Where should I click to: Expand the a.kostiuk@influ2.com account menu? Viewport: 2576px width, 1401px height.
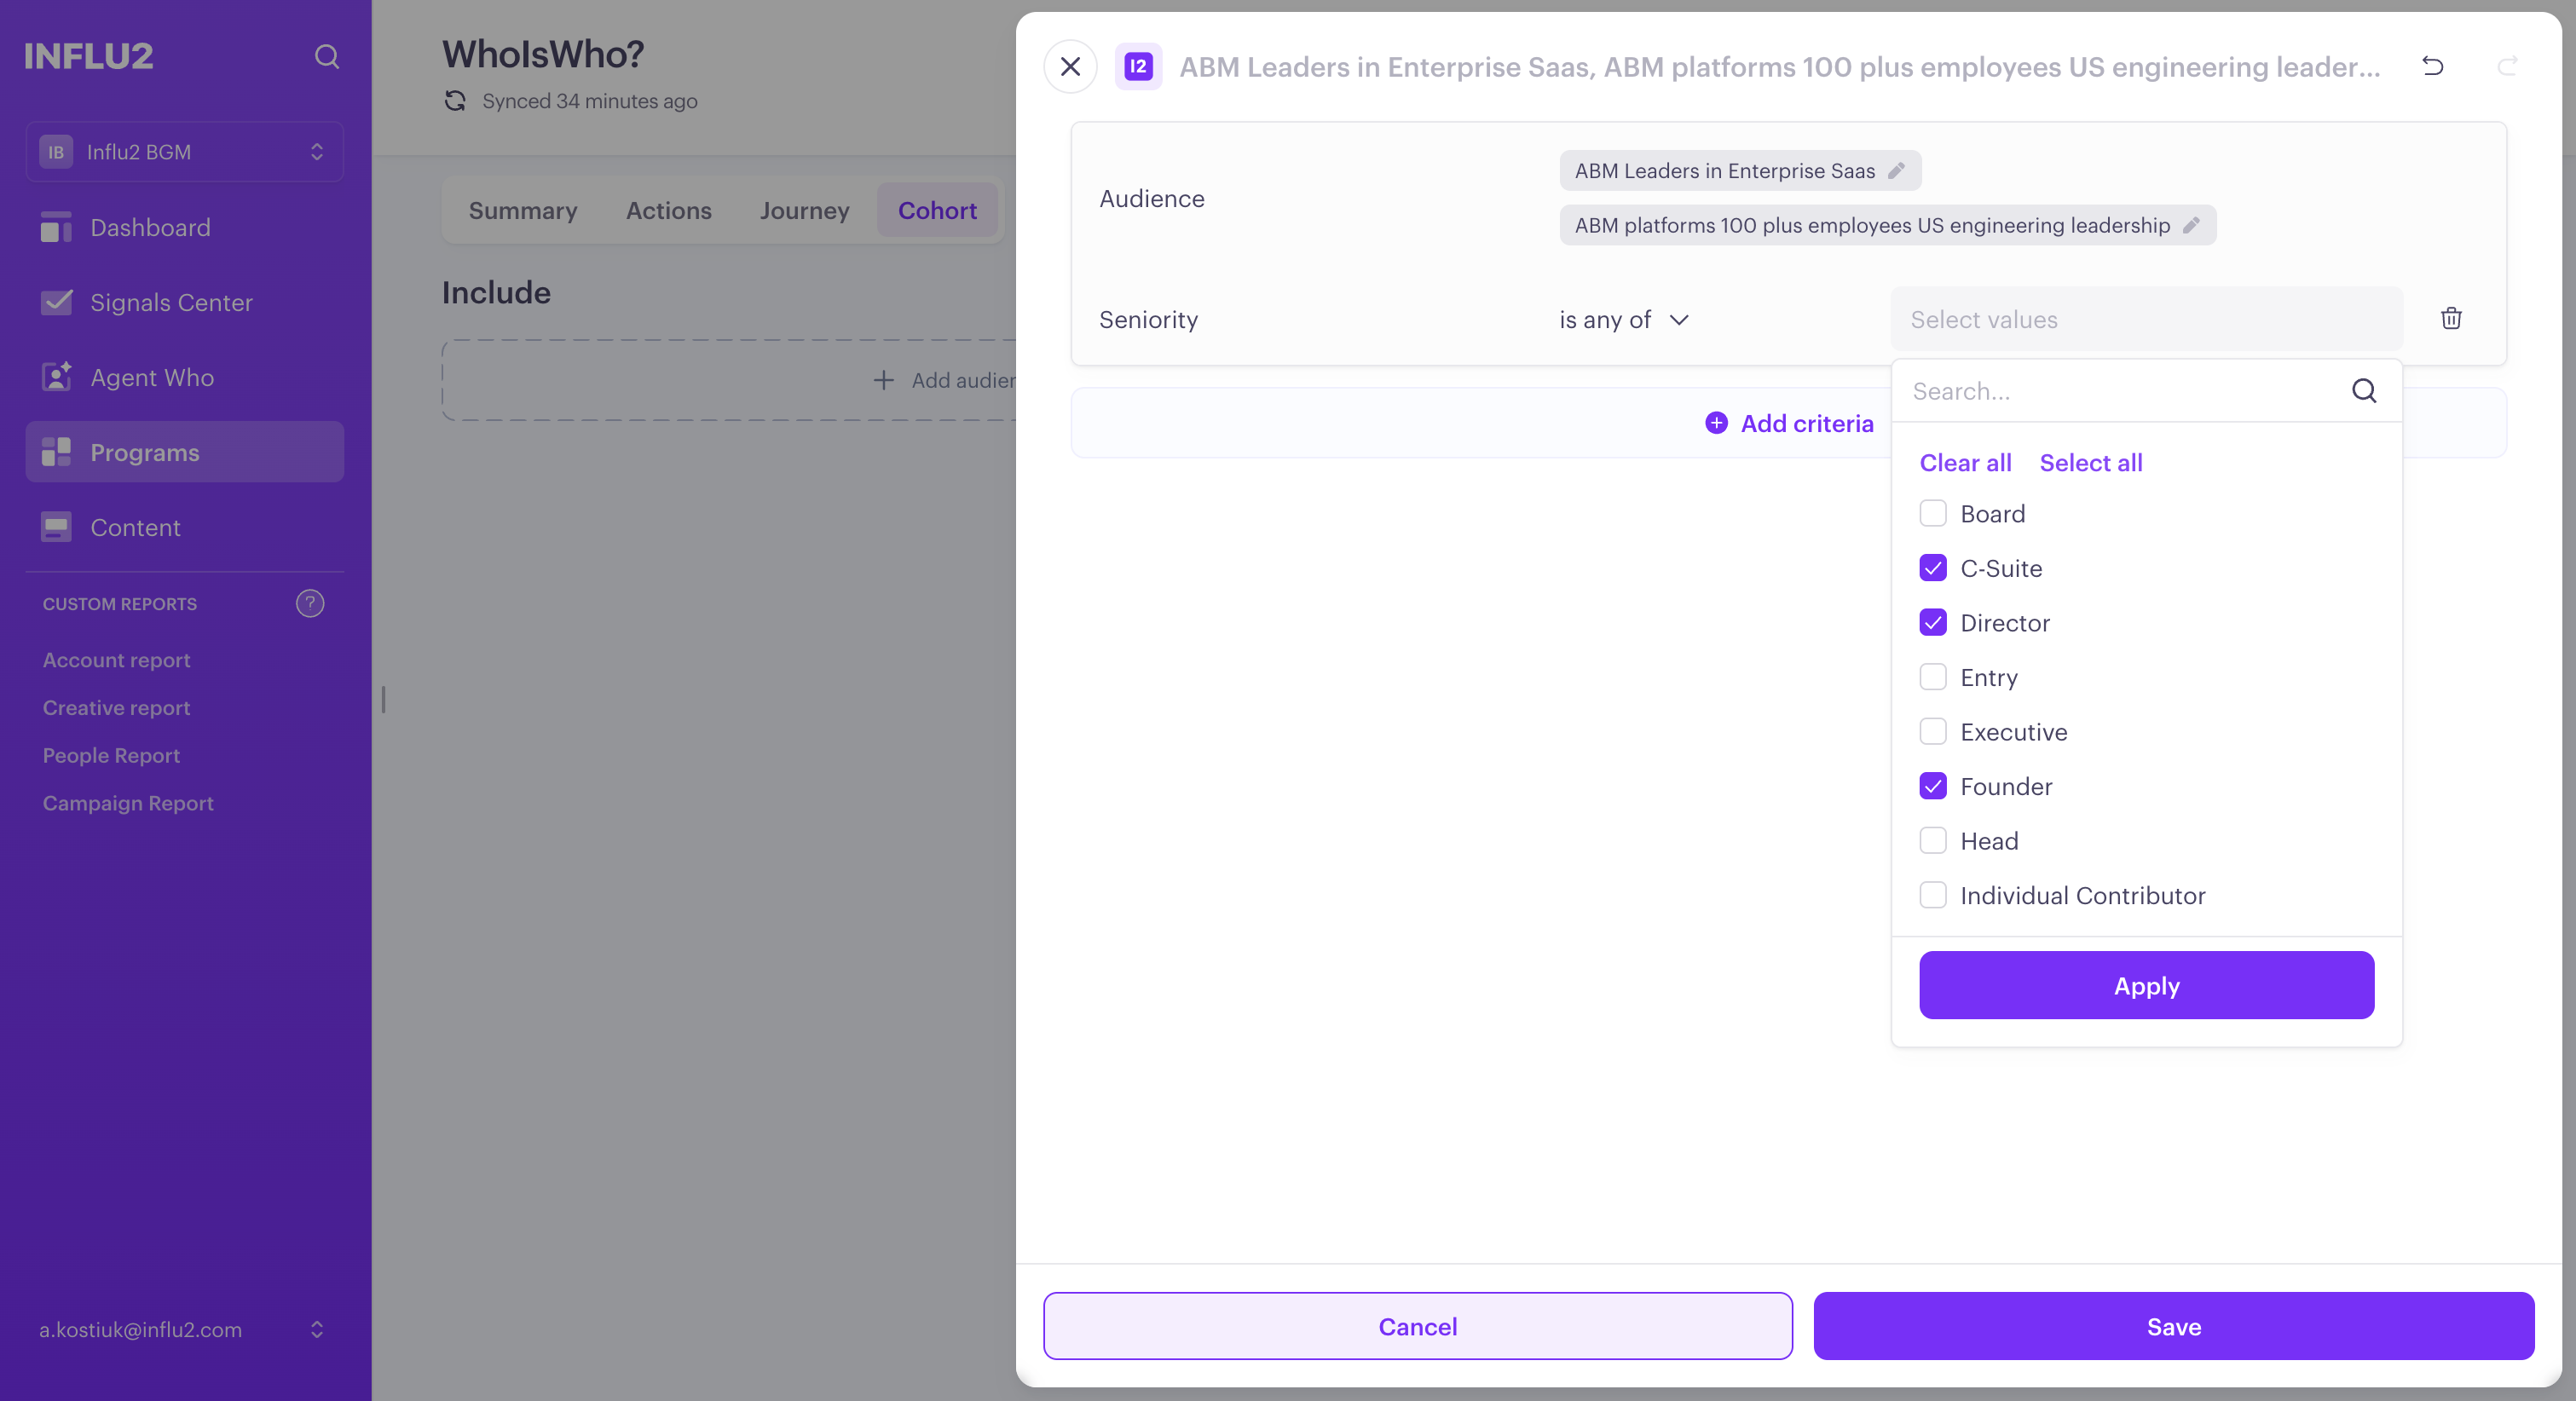tap(182, 1329)
